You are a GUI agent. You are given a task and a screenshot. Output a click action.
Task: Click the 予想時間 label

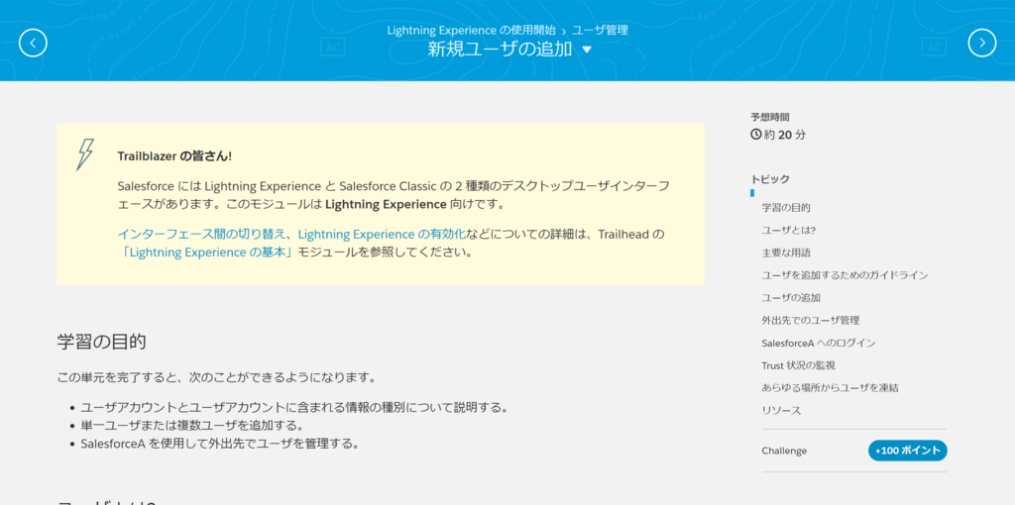(x=769, y=118)
